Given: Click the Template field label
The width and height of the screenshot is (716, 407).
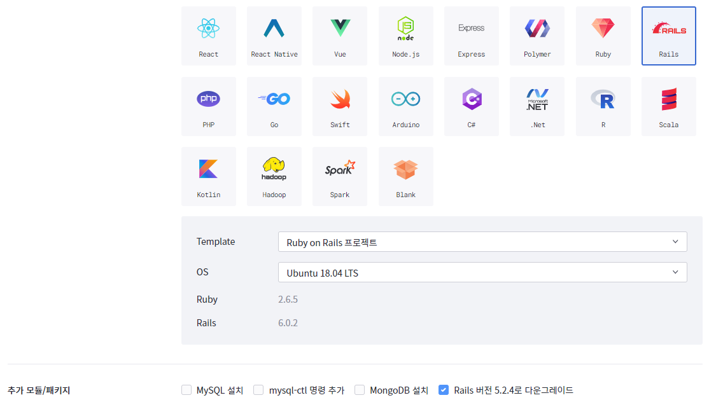Looking at the screenshot, I should [x=216, y=242].
